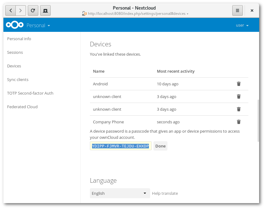Click the Nextcloud logo
Screen dimensions: 265x209
tap(15, 25)
